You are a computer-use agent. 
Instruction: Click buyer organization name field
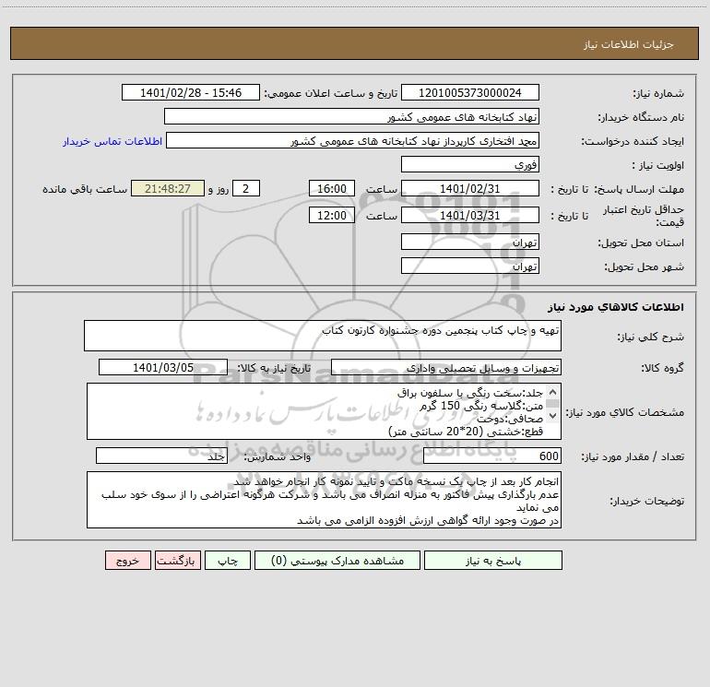coord(351,116)
